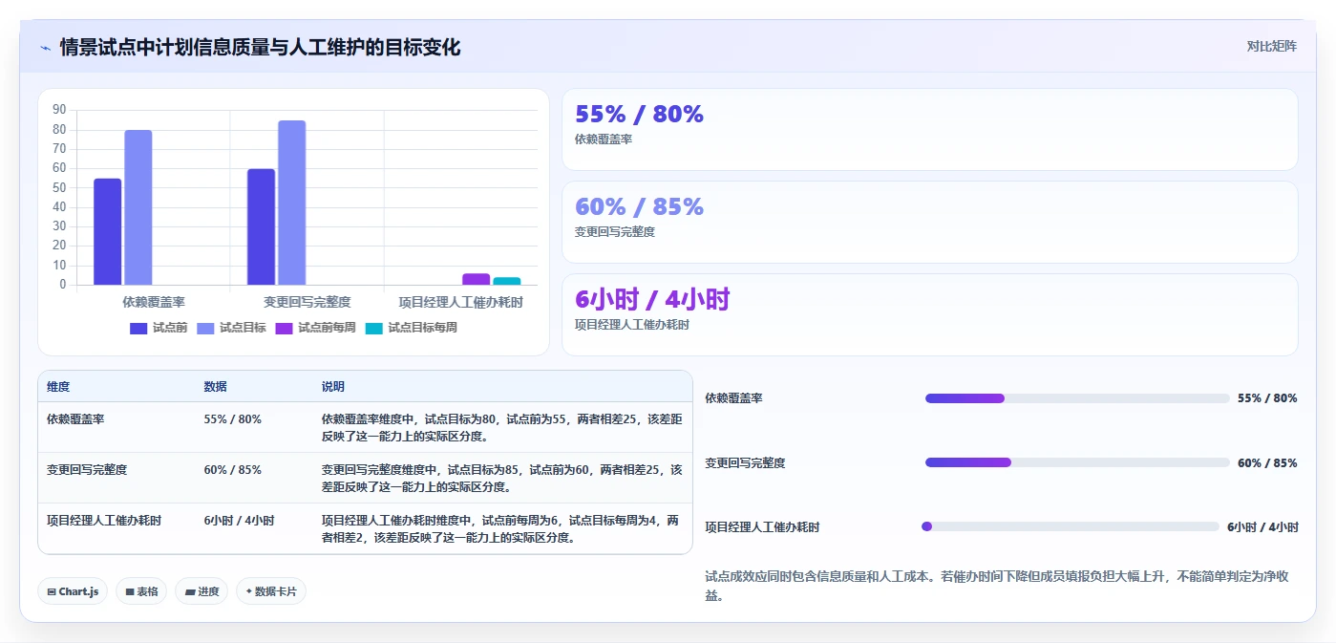The image size is (1336, 643).
Task: Click the cyan 试点目标每周 legend swatch
Action: pyautogui.click(x=373, y=328)
